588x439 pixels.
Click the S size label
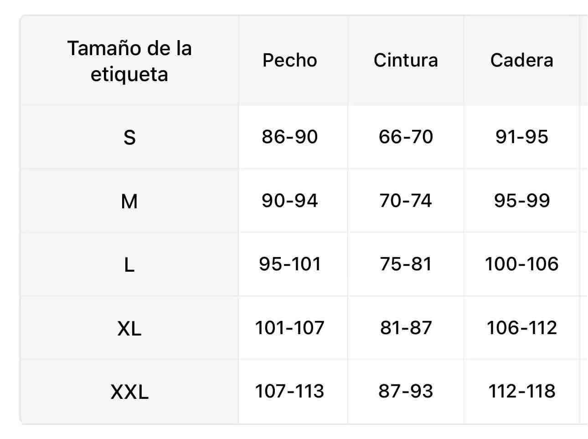(x=129, y=137)
